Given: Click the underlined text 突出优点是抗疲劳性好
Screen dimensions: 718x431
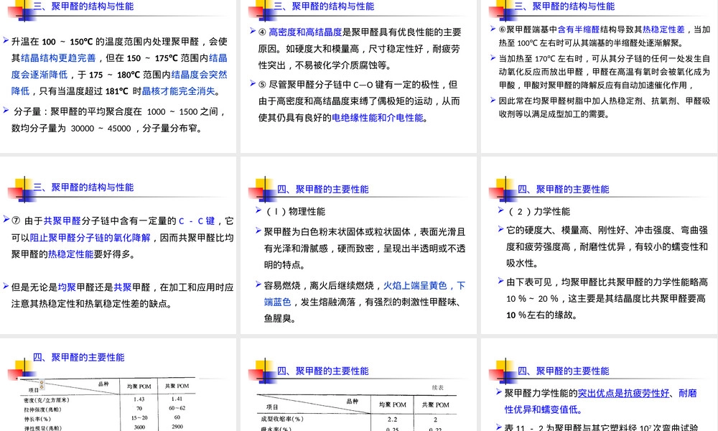Looking at the screenshot, I should [623, 394].
